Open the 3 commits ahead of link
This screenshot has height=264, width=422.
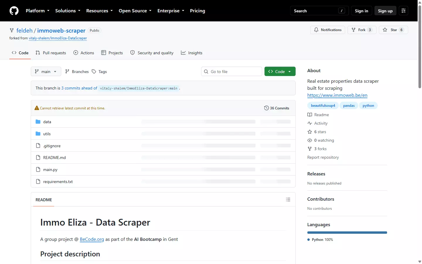click(x=79, y=88)
